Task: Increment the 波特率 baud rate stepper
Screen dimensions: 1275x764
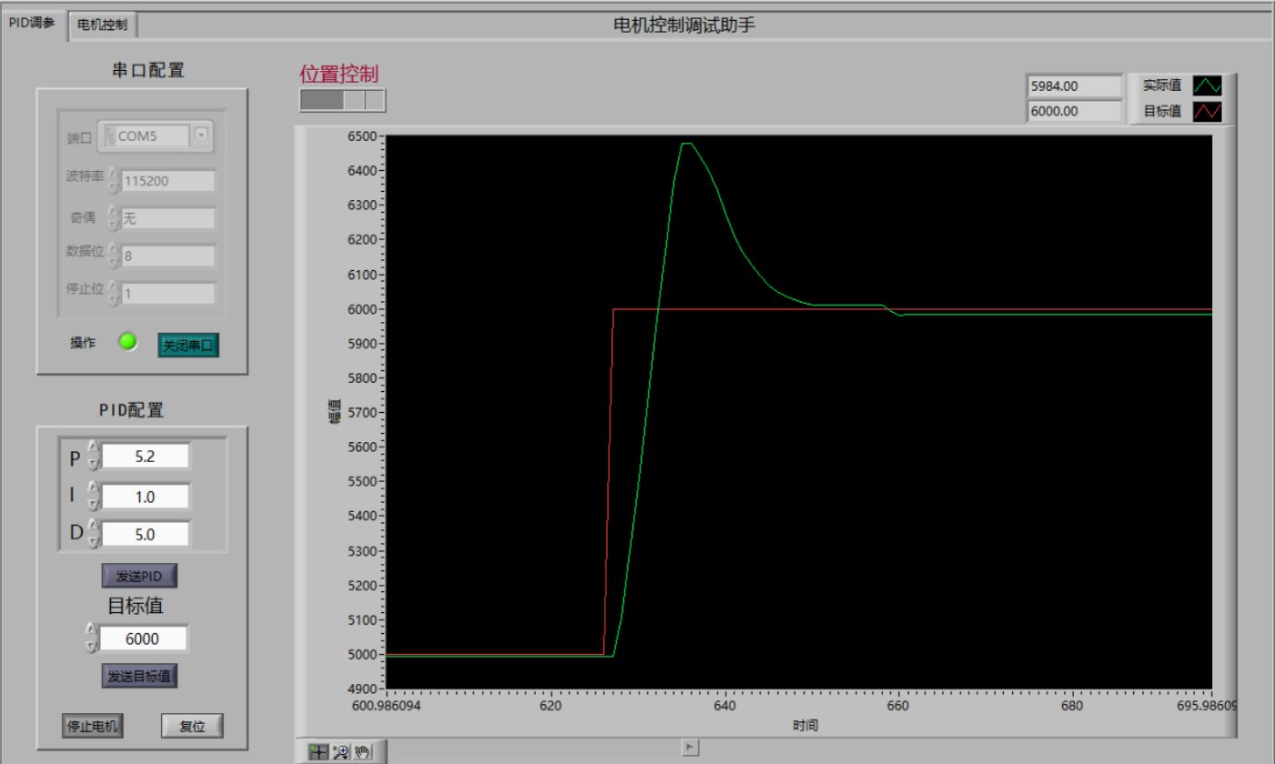Action: 114,174
